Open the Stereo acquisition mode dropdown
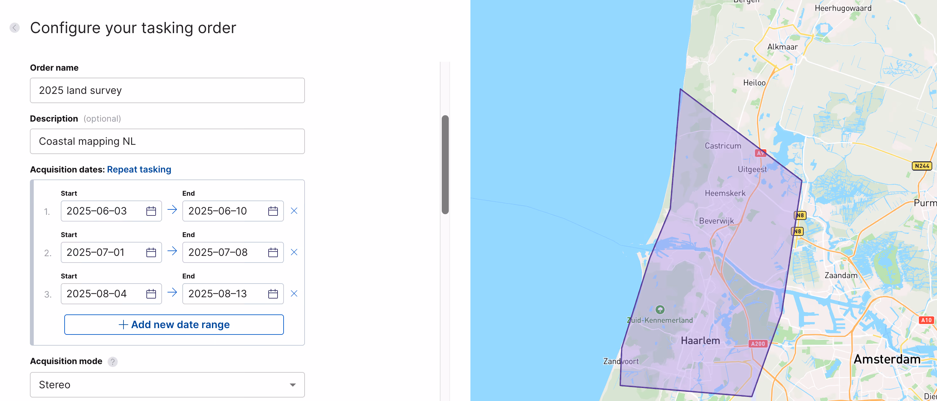The image size is (937, 401). [167, 385]
